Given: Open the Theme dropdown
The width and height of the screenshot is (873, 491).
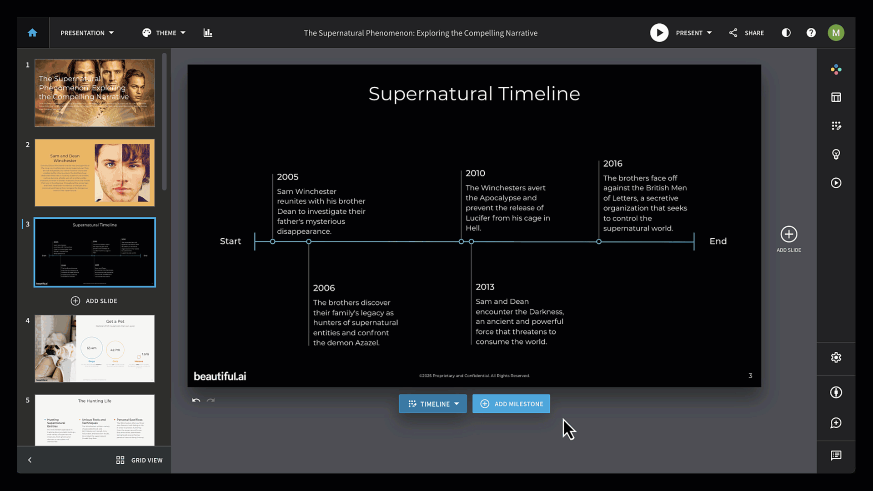Looking at the screenshot, I should pos(164,33).
